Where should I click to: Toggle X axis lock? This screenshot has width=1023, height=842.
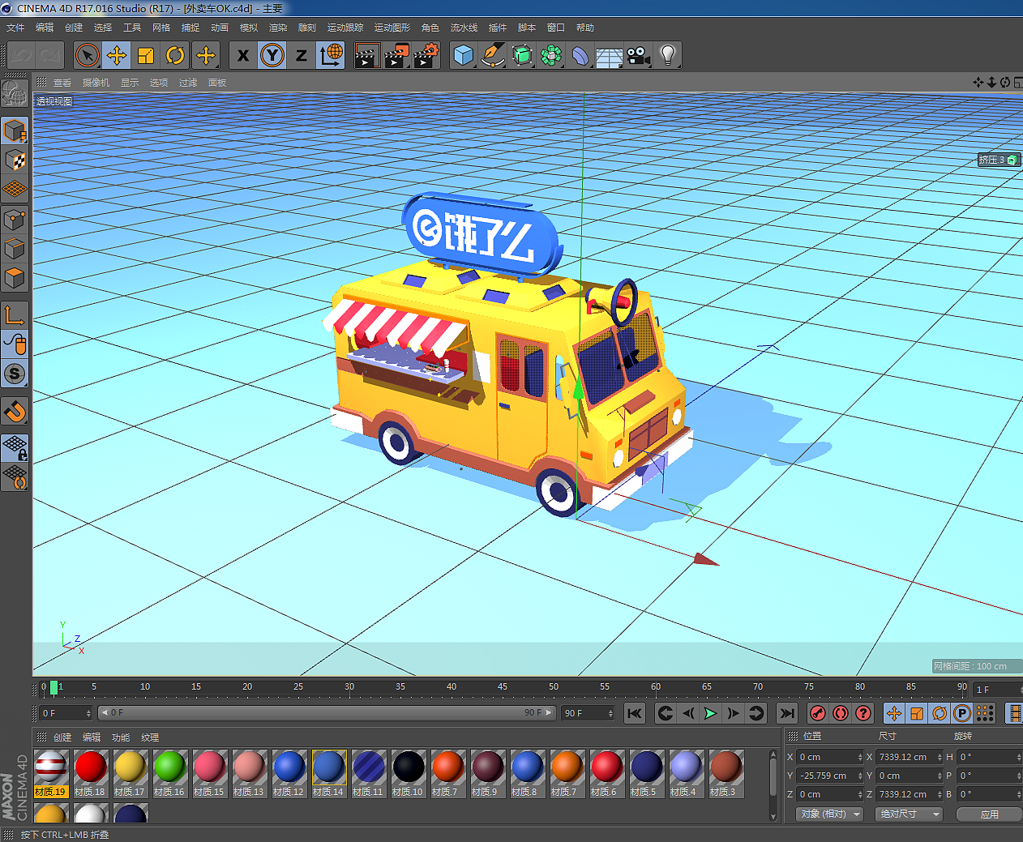[243, 55]
